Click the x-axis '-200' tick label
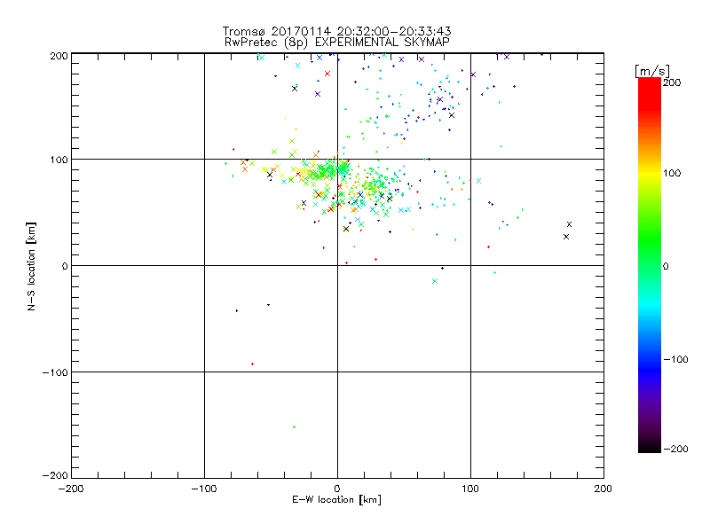 coord(71,489)
